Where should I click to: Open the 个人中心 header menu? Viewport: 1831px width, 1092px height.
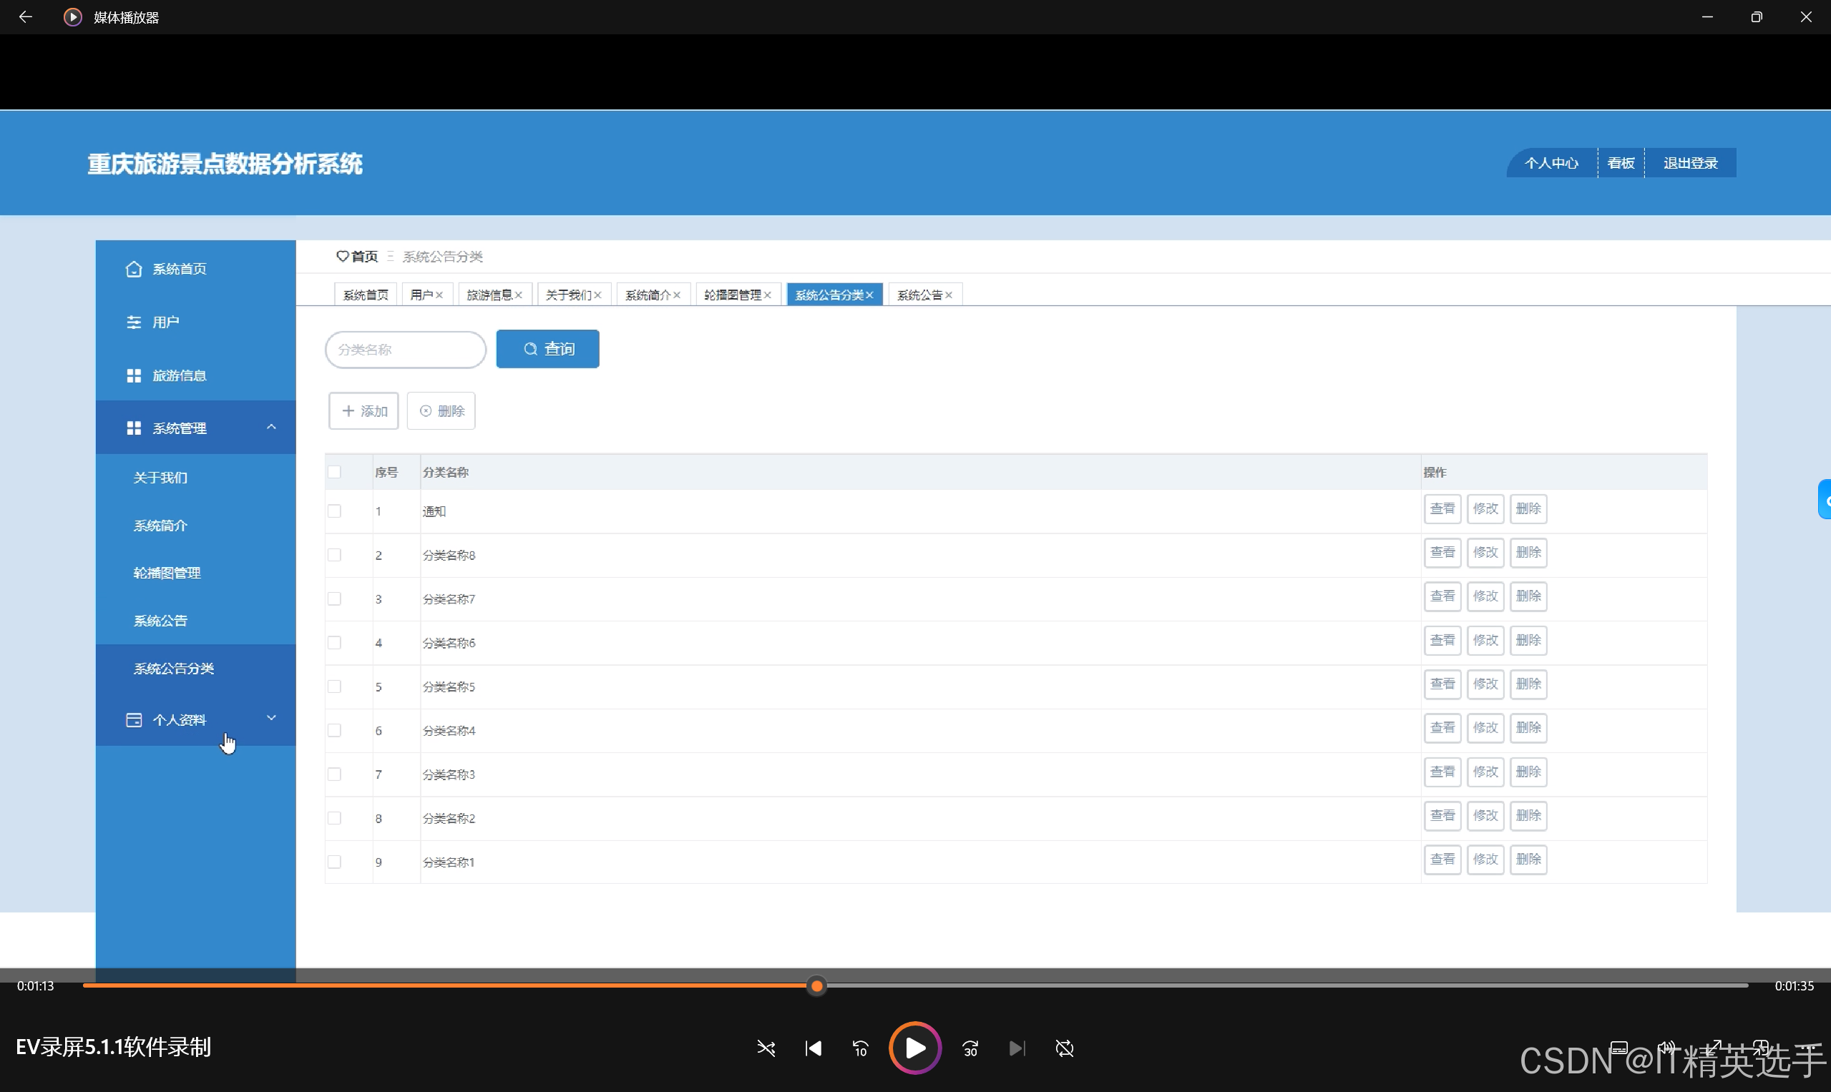1551,163
